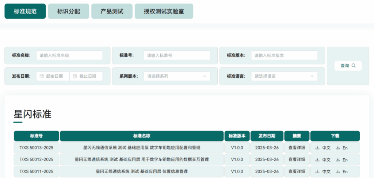The height and width of the screenshot is (178, 374).
Task: Click date 2025-03-26 in T/XS 50011-2025 row
Action: tap(267, 171)
